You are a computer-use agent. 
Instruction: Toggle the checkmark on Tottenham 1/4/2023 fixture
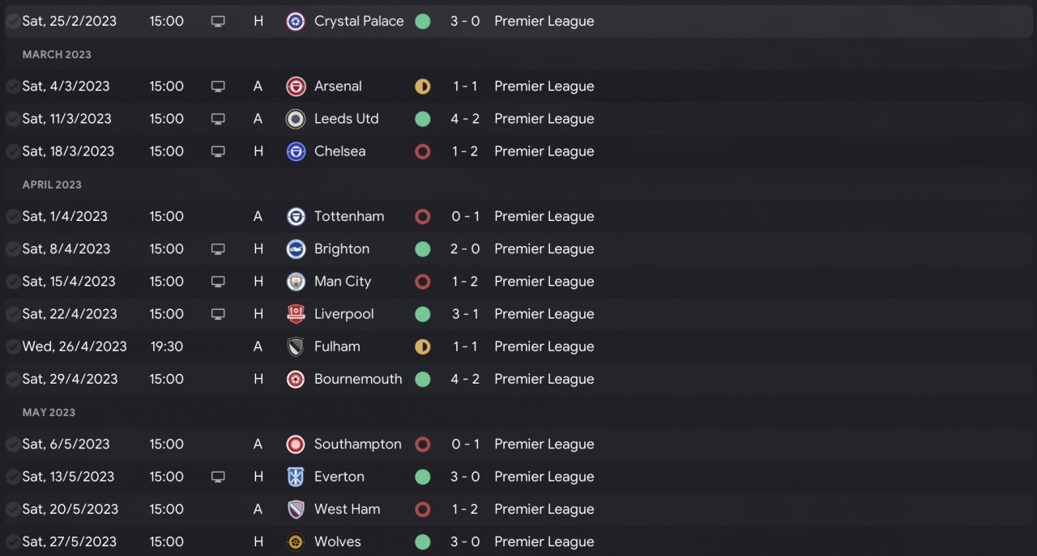click(x=13, y=217)
